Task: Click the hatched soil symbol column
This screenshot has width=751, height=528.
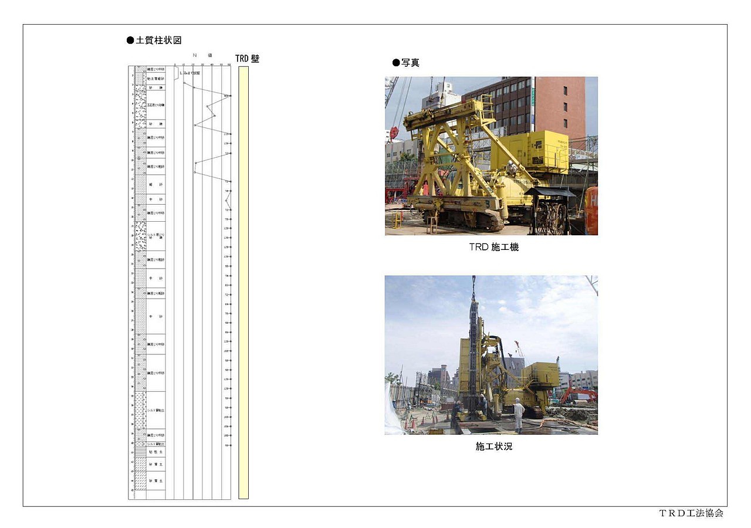Action: click(x=141, y=282)
